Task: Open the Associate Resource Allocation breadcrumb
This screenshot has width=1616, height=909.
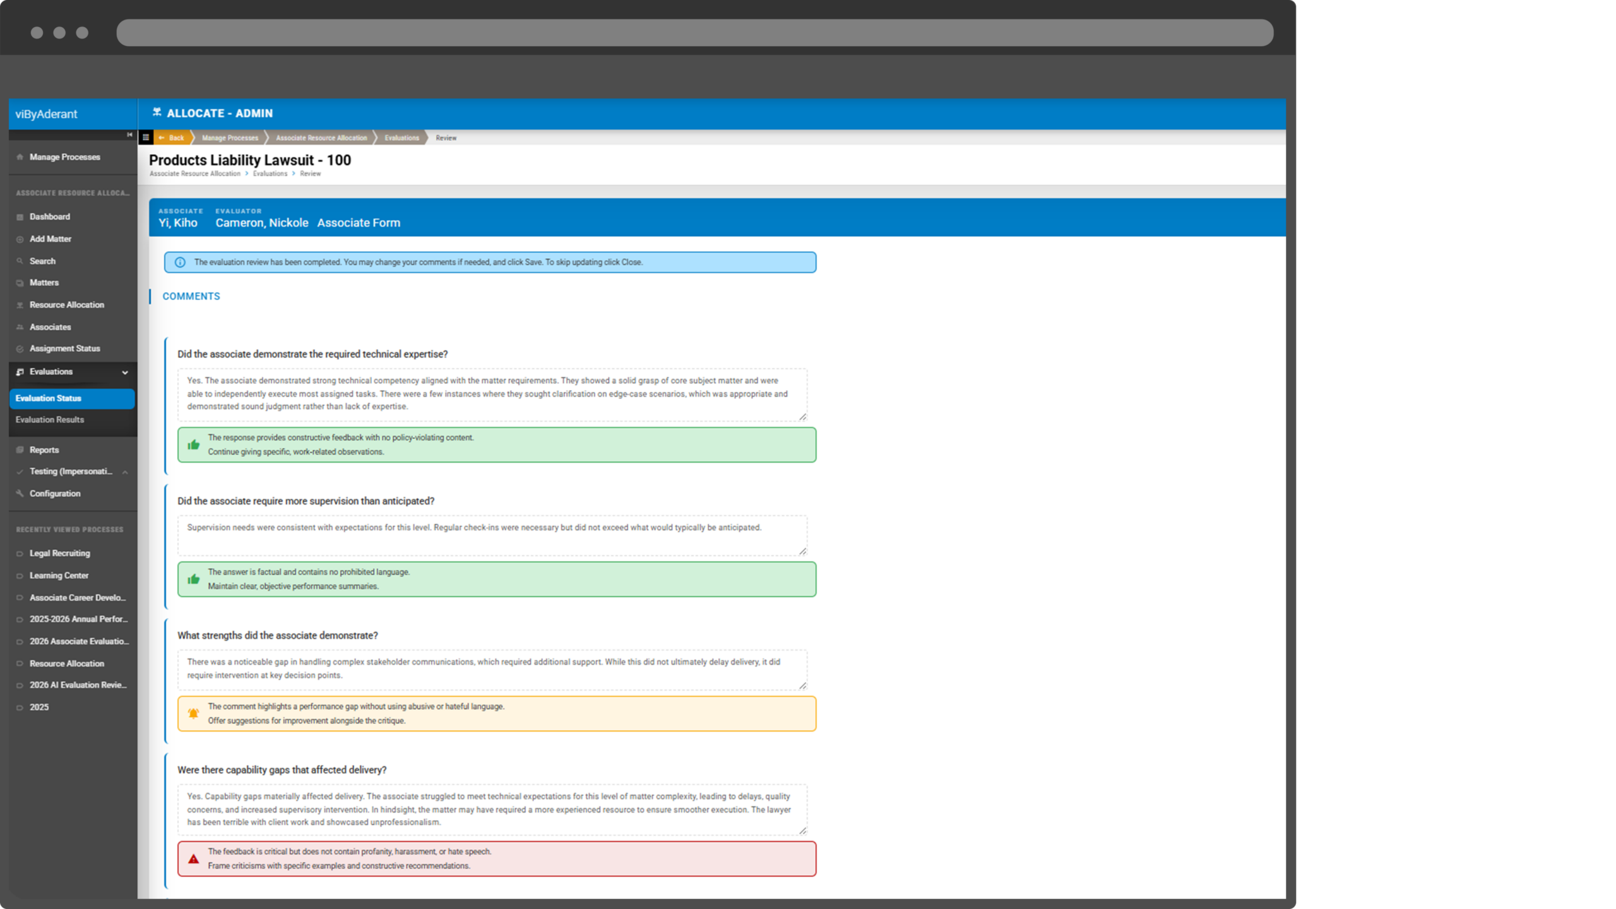Action: 321,138
